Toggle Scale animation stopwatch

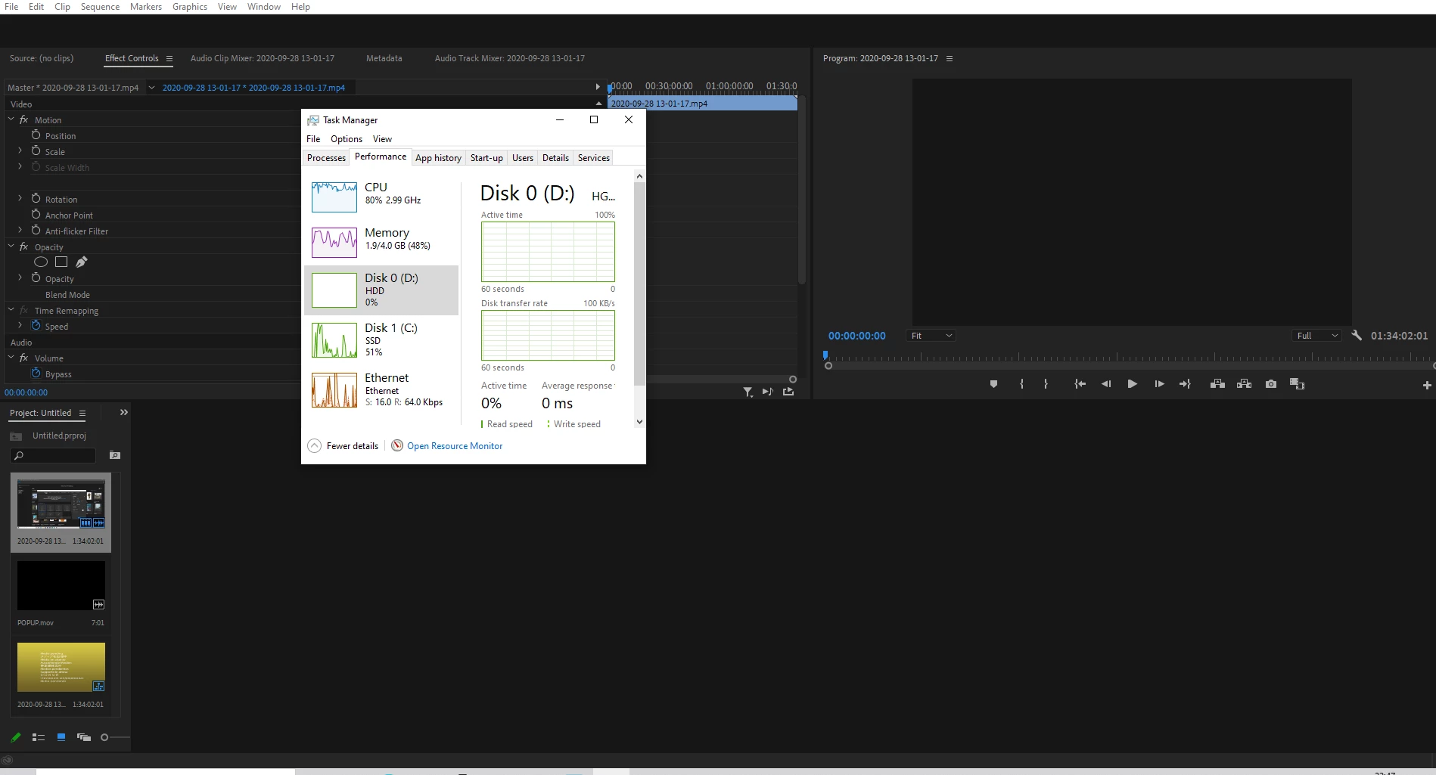coord(36,150)
